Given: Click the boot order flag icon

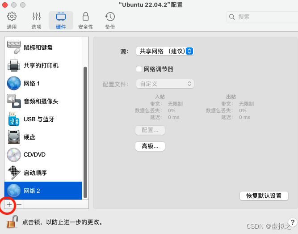Looking at the screenshot, I should click(14, 173).
